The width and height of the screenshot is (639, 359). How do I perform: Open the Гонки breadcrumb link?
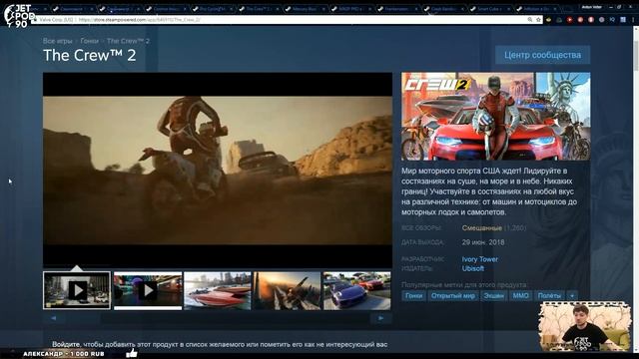pos(89,41)
